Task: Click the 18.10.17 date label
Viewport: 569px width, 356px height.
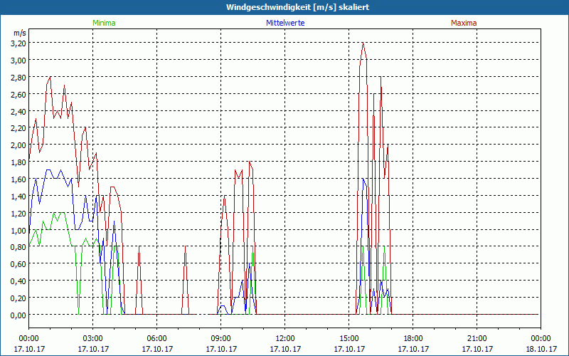Action: click(x=541, y=349)
